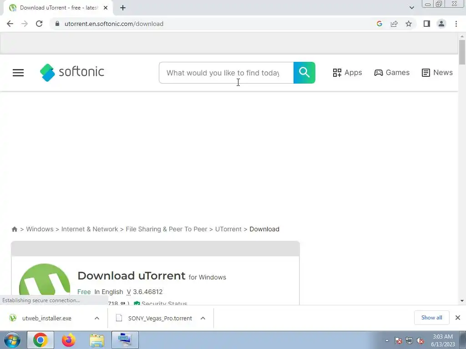Viewport: 466px width, 349px height.
Task: Open the Windows breadcrumb link
Action: coord(40,229)
